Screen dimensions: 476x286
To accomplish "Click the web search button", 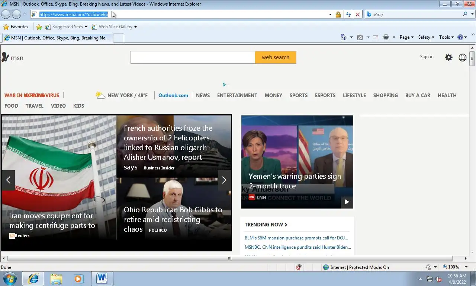I will coord(276,57).
